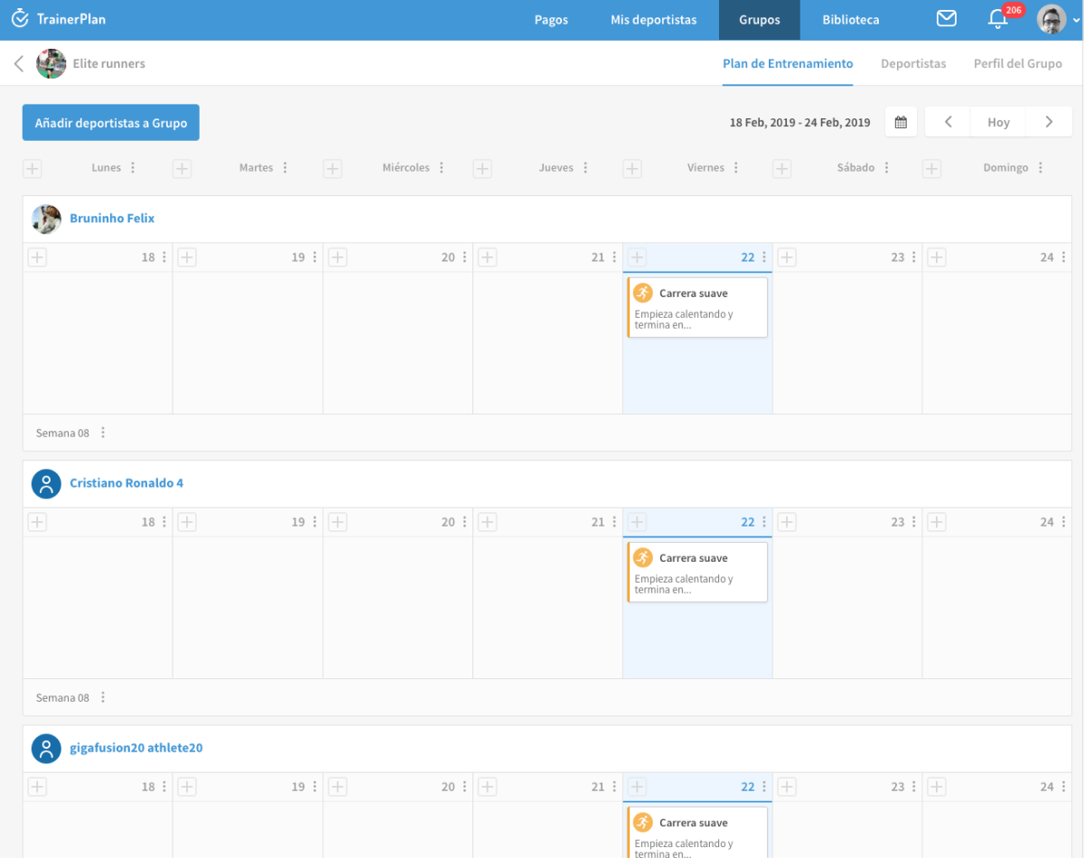Add group workout on Domingo plus icon
This screenshot has width=1084, height=858.
click(x=932, y=168)
